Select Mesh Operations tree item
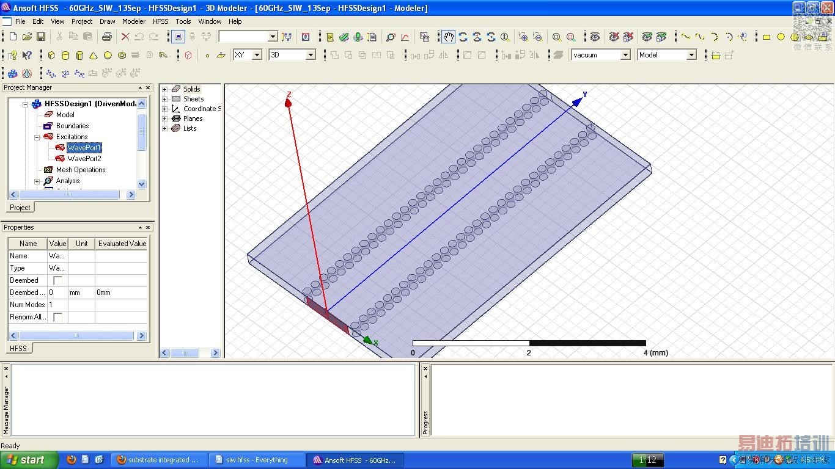The width and height of the screenshot is (835, 469). [81, 170]
